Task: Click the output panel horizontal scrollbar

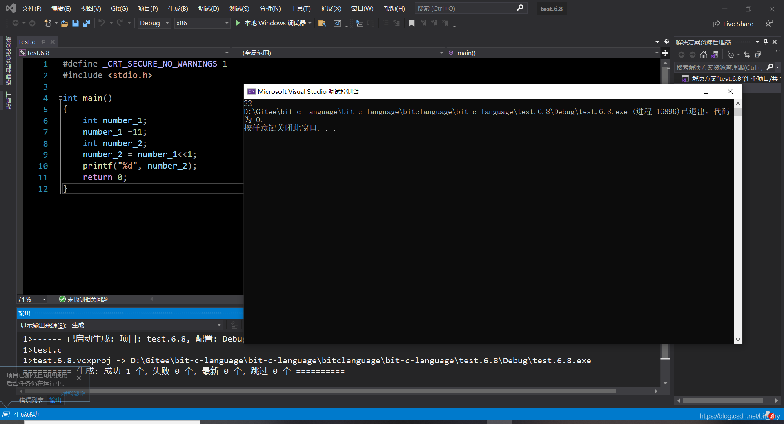Action: pos(321,391)
